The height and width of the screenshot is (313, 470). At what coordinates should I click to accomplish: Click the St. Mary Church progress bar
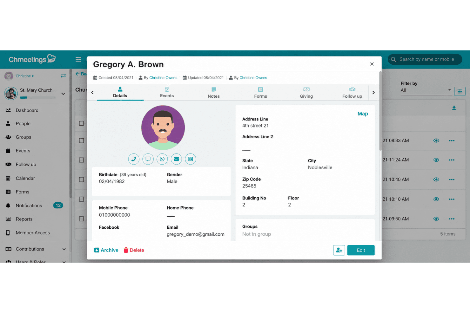coord(38,98)
